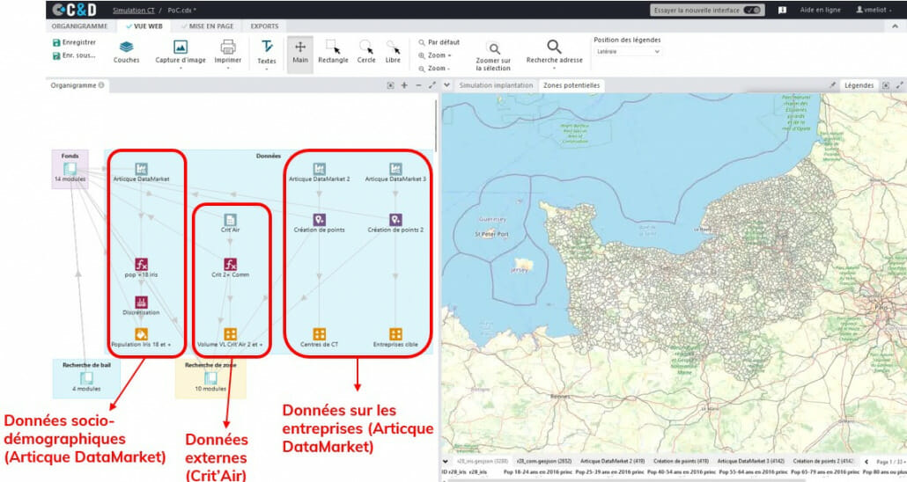Image resolution: width=907 pixels, height=482 pixels.
Task: Click the Enregistrer save icon
Action: point(56,43)
